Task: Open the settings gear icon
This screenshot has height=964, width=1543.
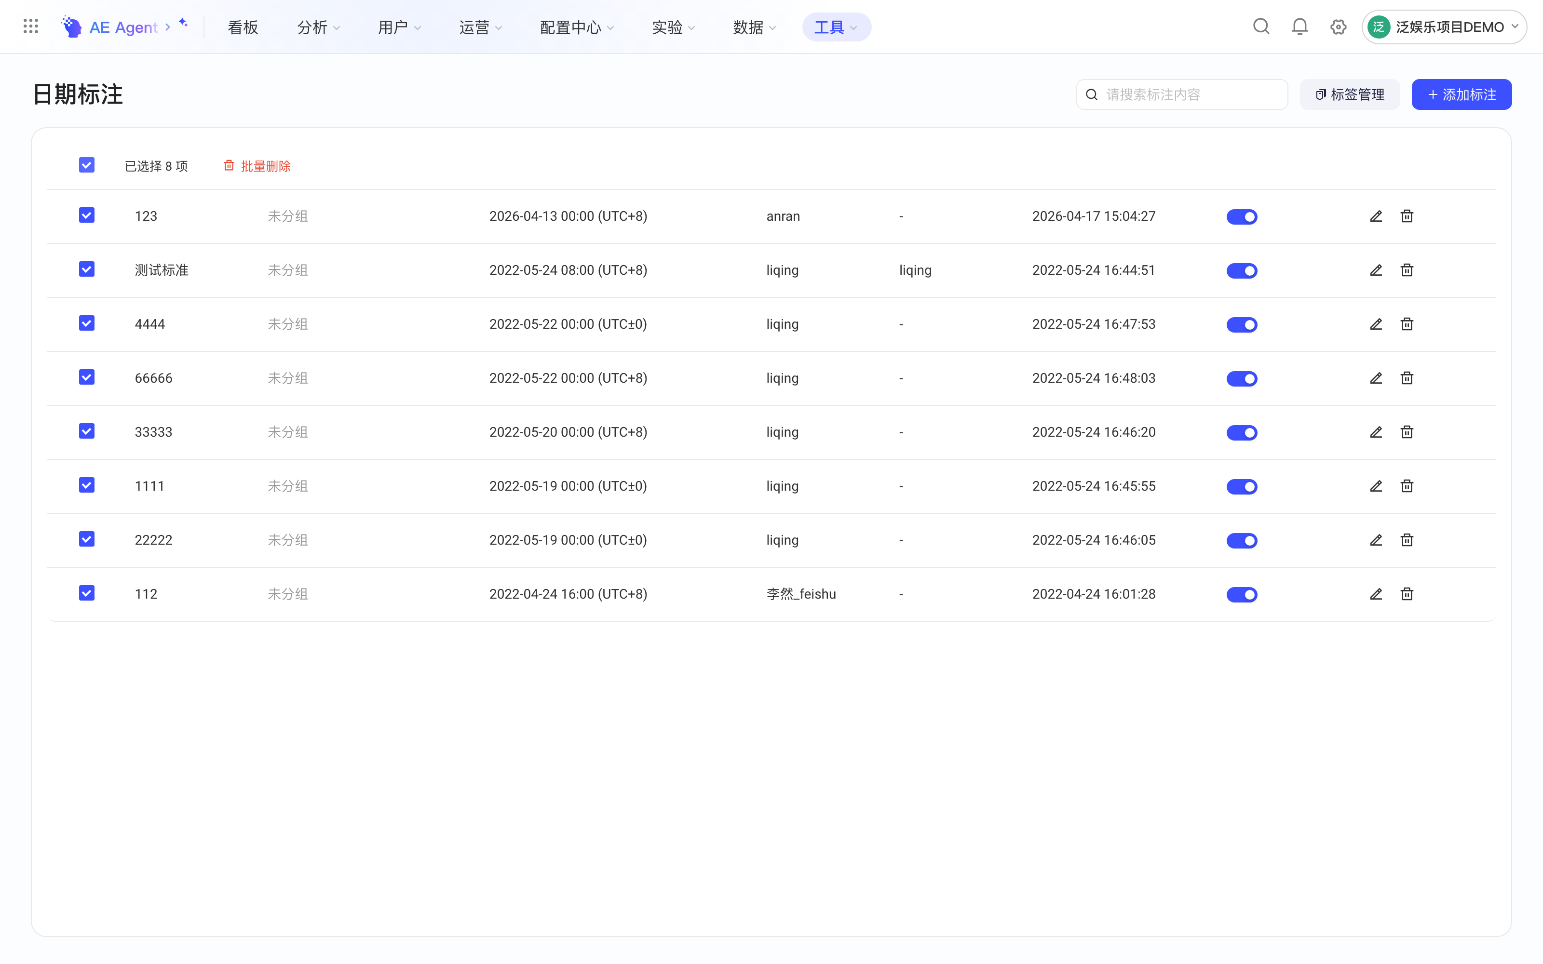Action: pos(1339,27)
